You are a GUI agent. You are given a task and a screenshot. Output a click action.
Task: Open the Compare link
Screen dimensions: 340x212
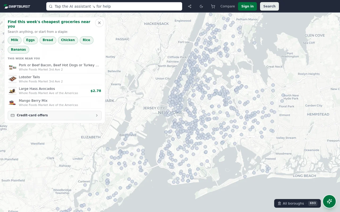tap(228, 6)
